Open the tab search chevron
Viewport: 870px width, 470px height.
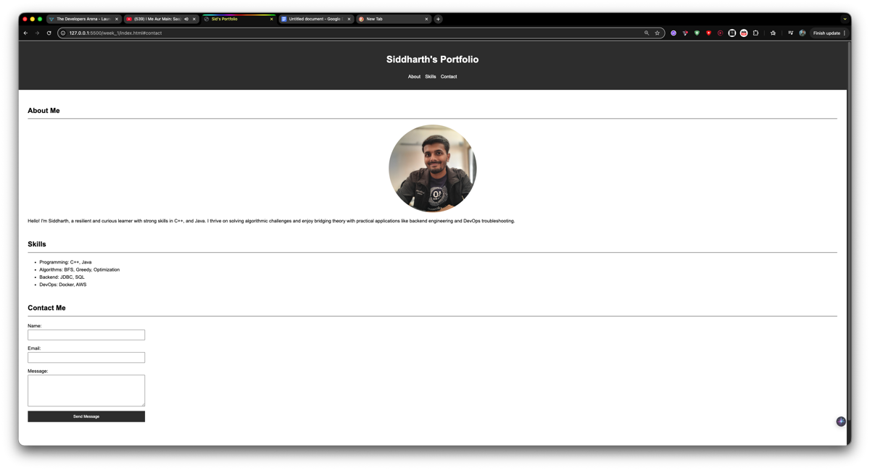point(845,19)
